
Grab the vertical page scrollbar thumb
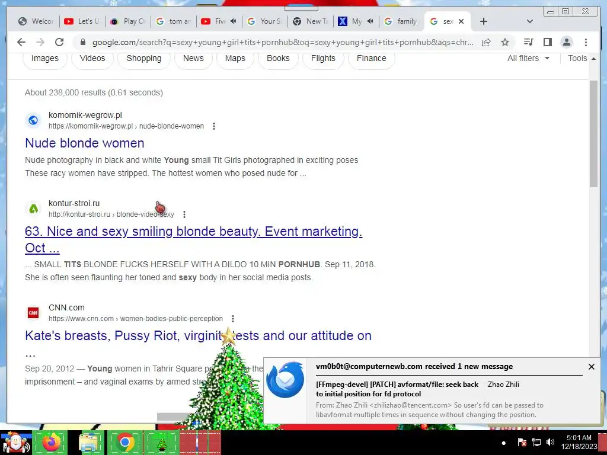(593, 134)
